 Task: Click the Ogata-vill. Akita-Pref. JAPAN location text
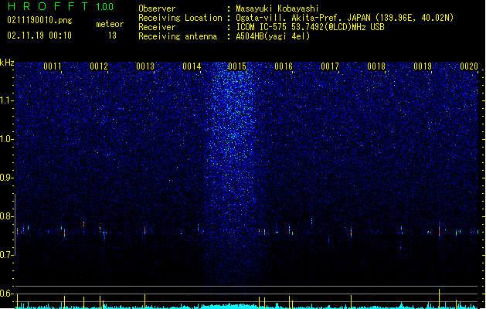coord(345,18)
